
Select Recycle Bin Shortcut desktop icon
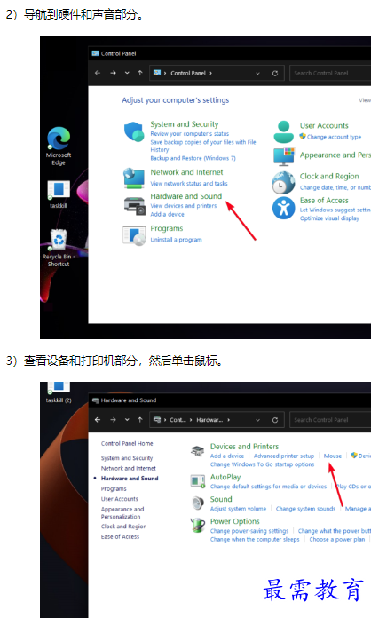(x=59, y=248)
